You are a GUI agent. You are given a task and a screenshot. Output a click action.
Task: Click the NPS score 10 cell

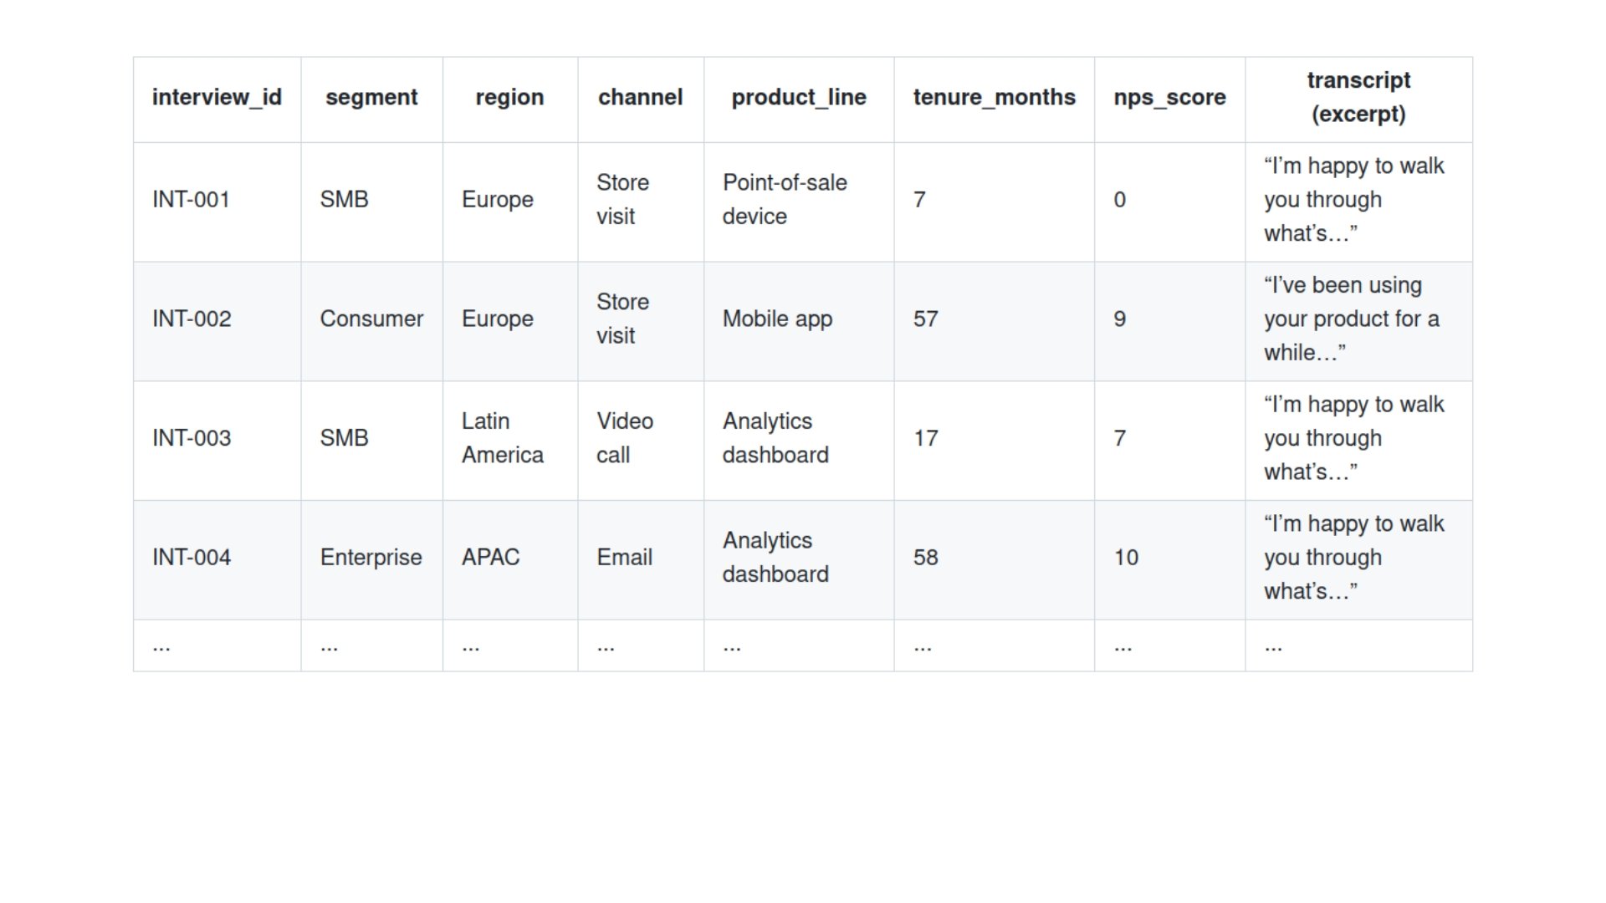pos(1126,558)
